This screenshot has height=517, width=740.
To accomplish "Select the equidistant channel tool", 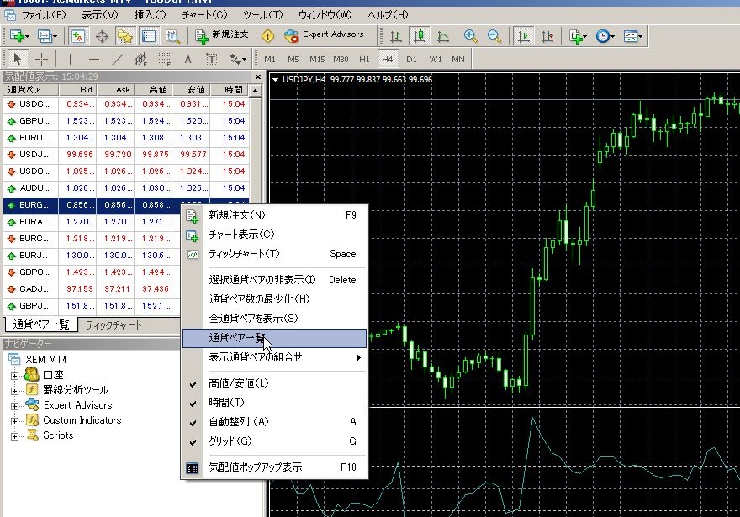I will 140,60.
